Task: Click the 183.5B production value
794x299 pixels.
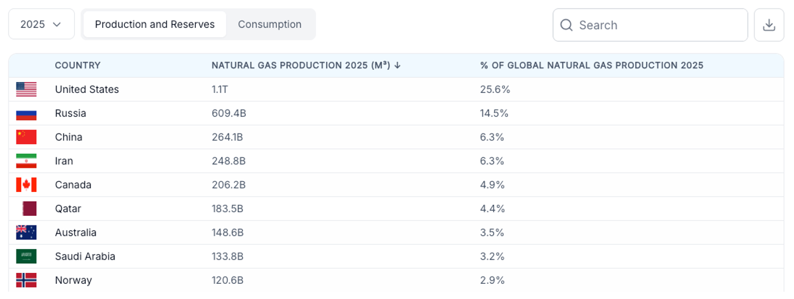Action: [x=228, y=208]
